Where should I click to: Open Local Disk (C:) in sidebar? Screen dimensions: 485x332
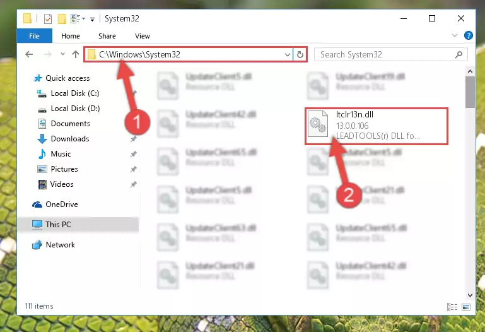75,93
